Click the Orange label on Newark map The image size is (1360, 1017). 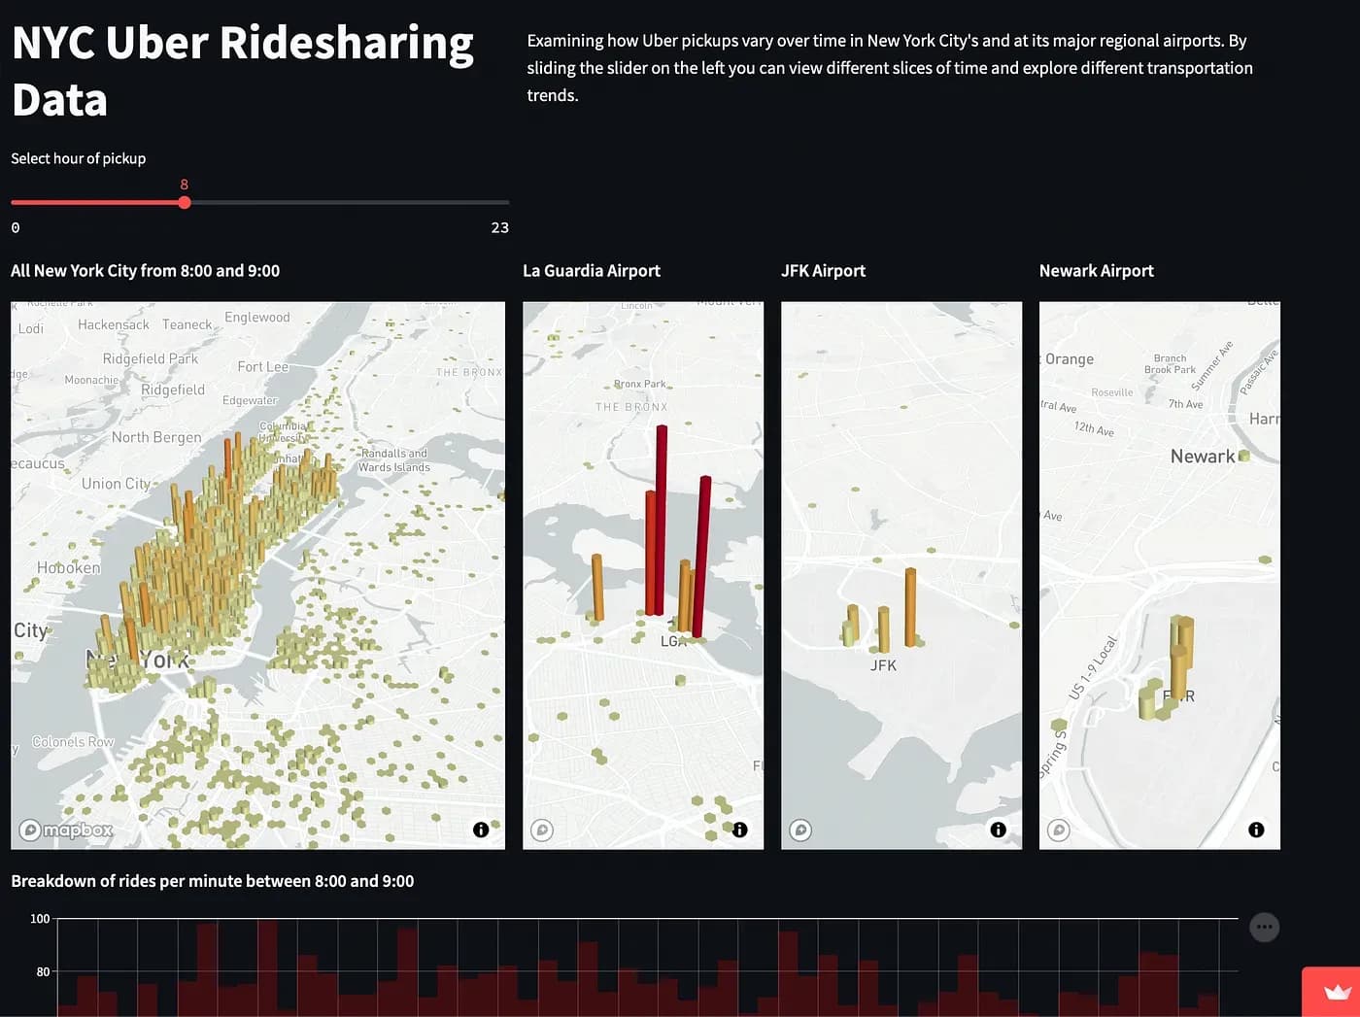point(1070,359)
